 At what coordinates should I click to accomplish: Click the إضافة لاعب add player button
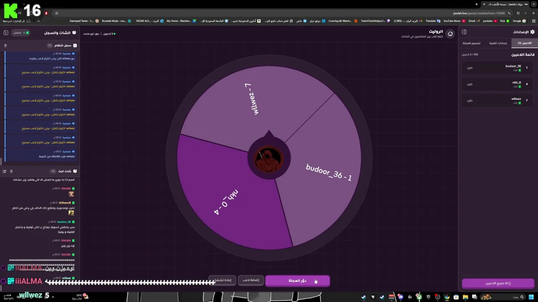pyautogui.click(x=251, y=280)
